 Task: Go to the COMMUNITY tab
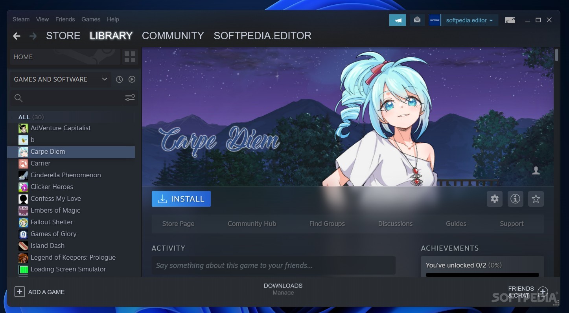coord(173,36)
